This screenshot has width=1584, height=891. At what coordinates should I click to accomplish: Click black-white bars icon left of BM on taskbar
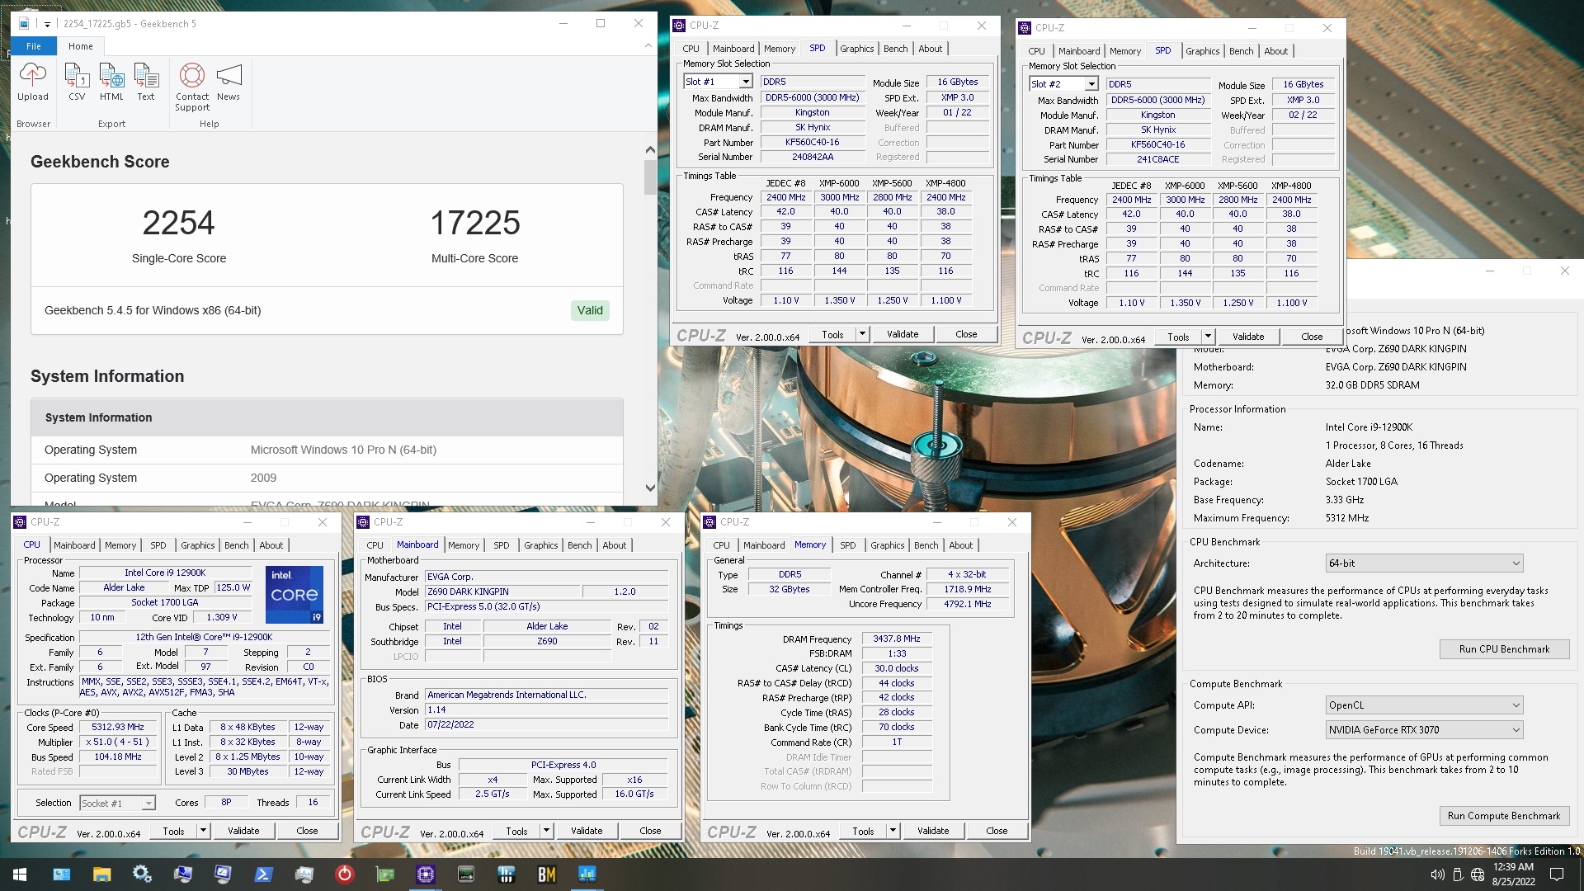pyautogui.click(x=507, y=874)
